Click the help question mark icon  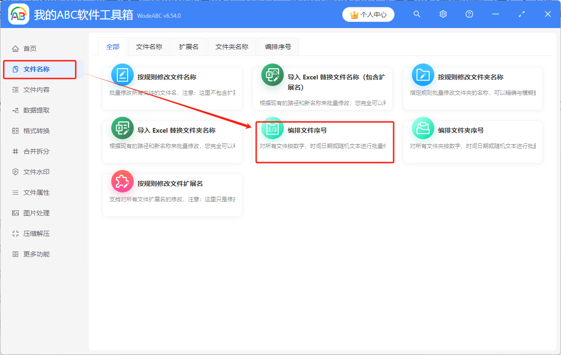pos(469,14)
